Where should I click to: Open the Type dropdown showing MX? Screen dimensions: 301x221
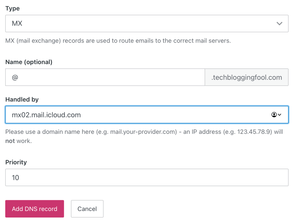[x=141, y=23]
